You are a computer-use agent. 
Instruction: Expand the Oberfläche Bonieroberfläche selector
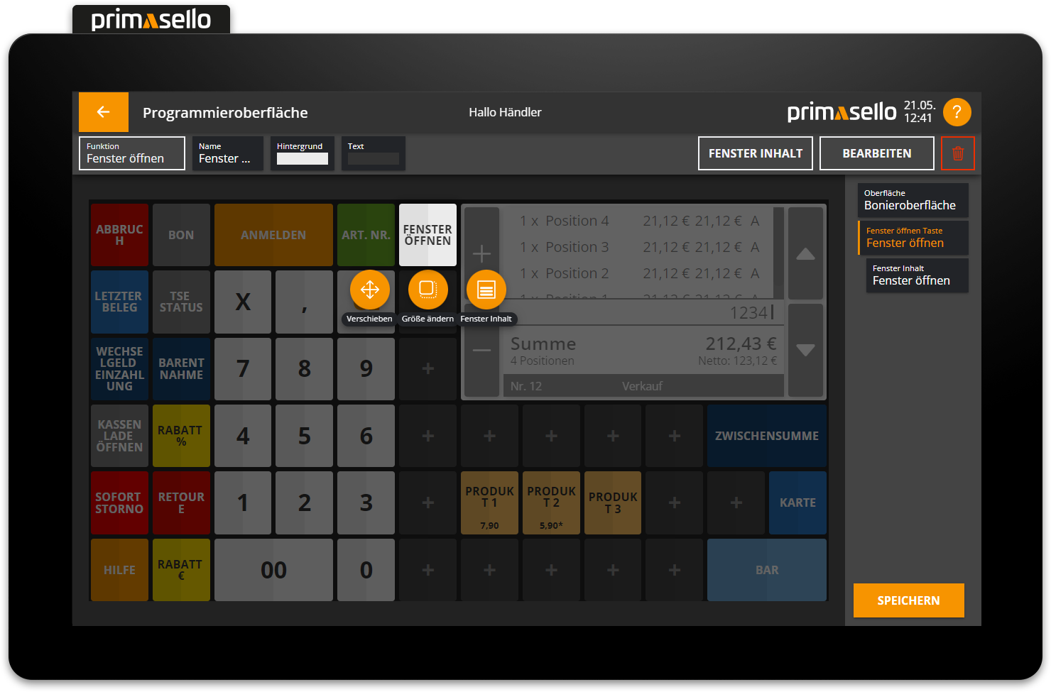(913, 200)
